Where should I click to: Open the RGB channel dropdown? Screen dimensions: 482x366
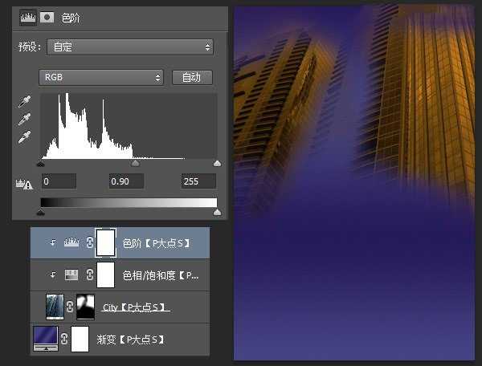(101, 77)
